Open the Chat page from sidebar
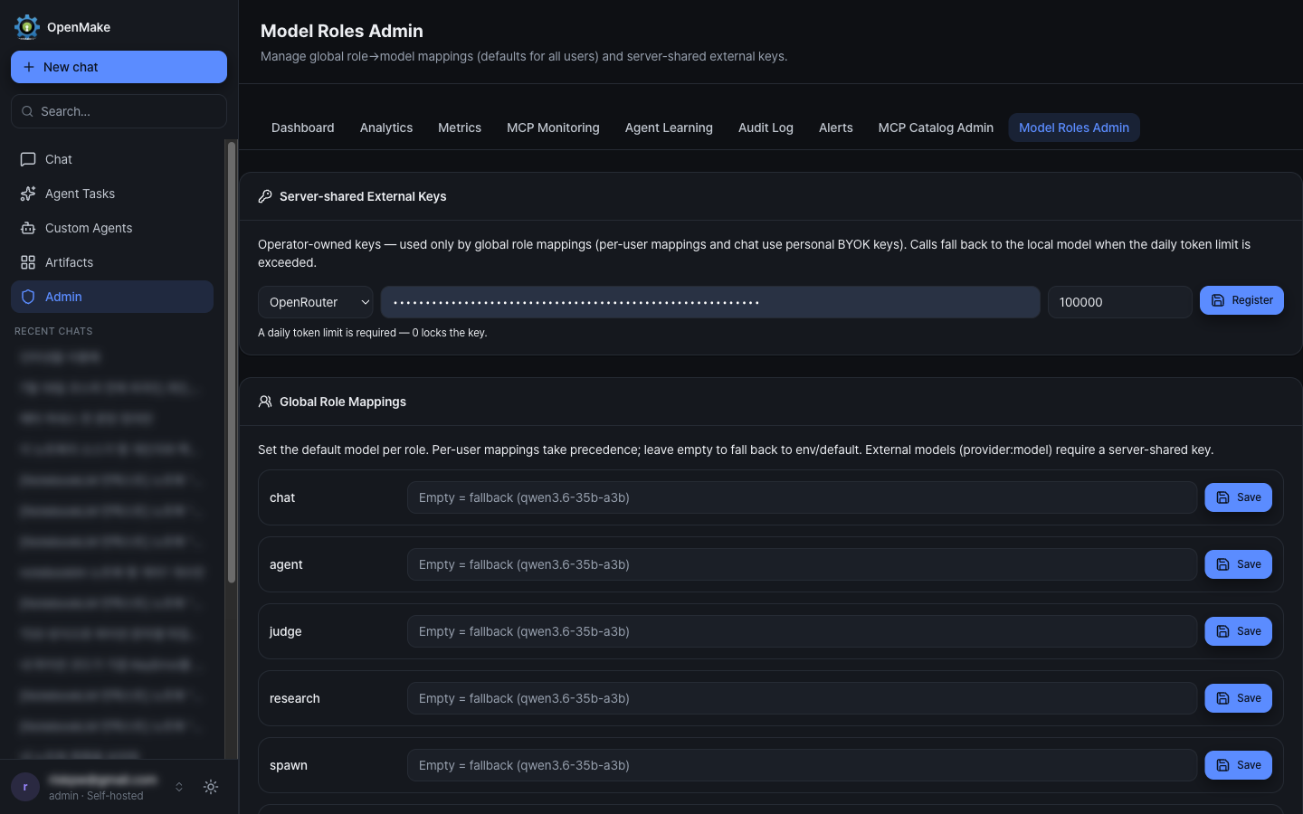1303x814 pixels. tap(112, 159)
